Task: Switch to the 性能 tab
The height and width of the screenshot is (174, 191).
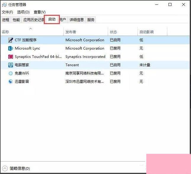Action: 16,20
